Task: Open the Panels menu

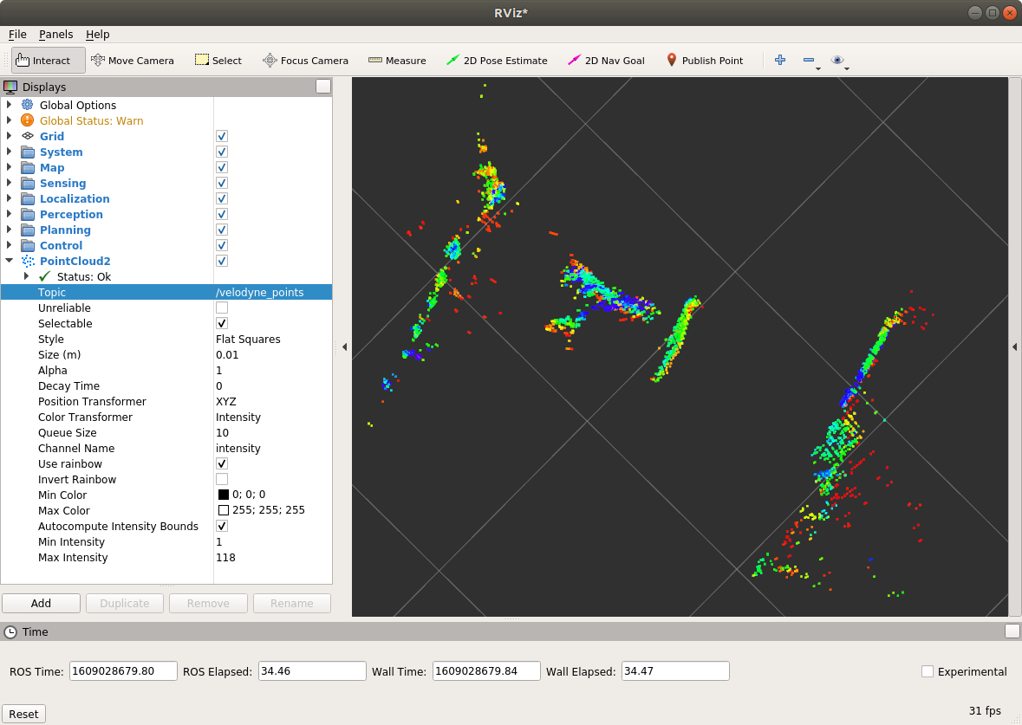Action: coord(55,34)
